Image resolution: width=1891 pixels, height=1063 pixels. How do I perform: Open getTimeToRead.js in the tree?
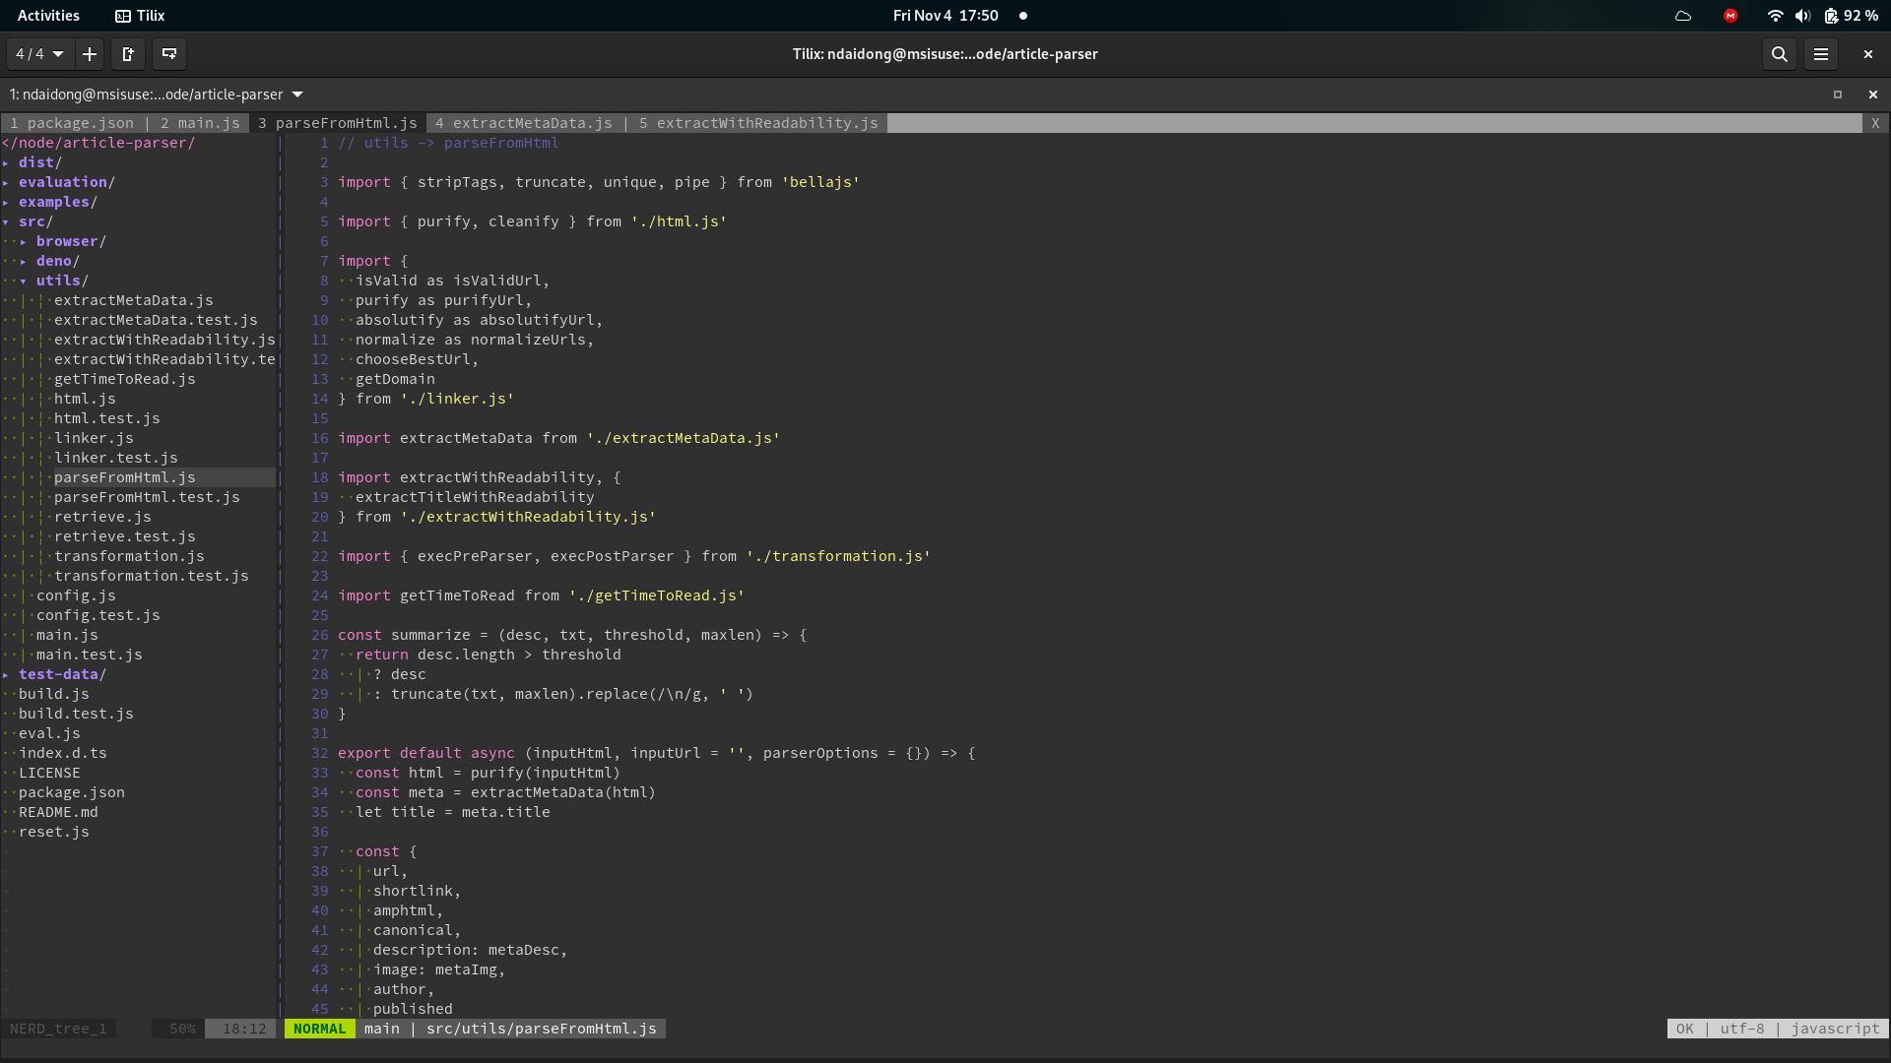pos(125,379)
